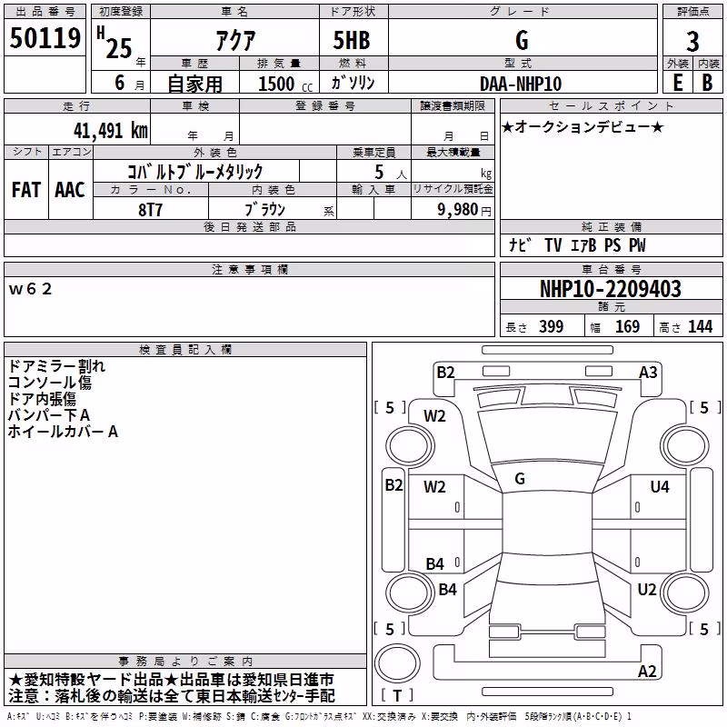727x727 pixels.
Task: Click the セールスポイント section header
Action: click(x=611, y=105)
